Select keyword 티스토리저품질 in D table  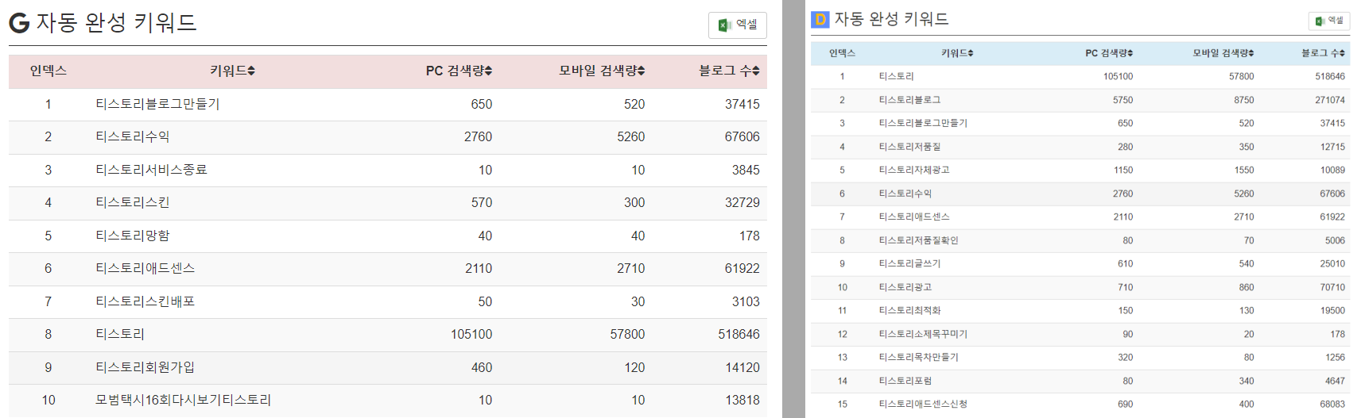[x=909, y=147]
